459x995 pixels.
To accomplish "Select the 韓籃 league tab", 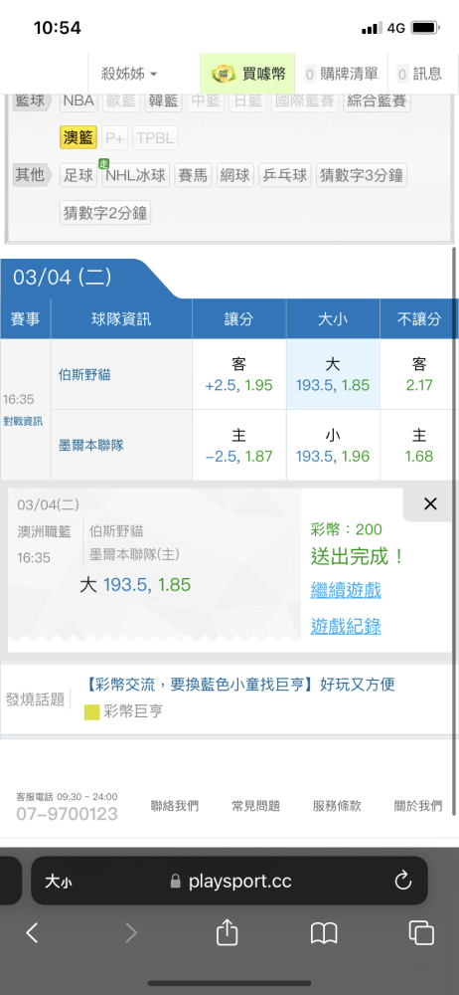I will (x=164, y=100).
